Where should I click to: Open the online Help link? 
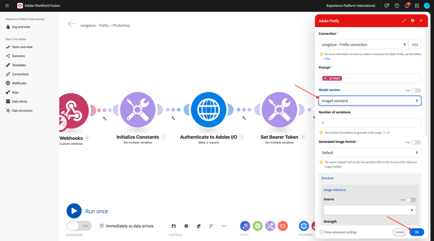click(417, 54)
